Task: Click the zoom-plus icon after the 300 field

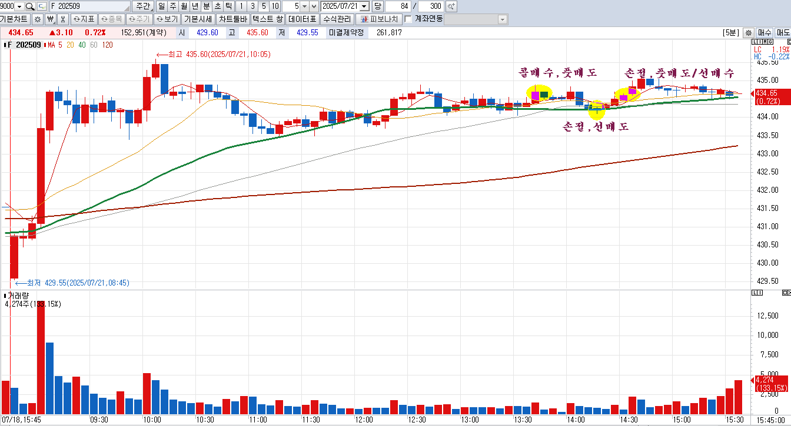Action: pyautogui.click(x=451, y=6)
